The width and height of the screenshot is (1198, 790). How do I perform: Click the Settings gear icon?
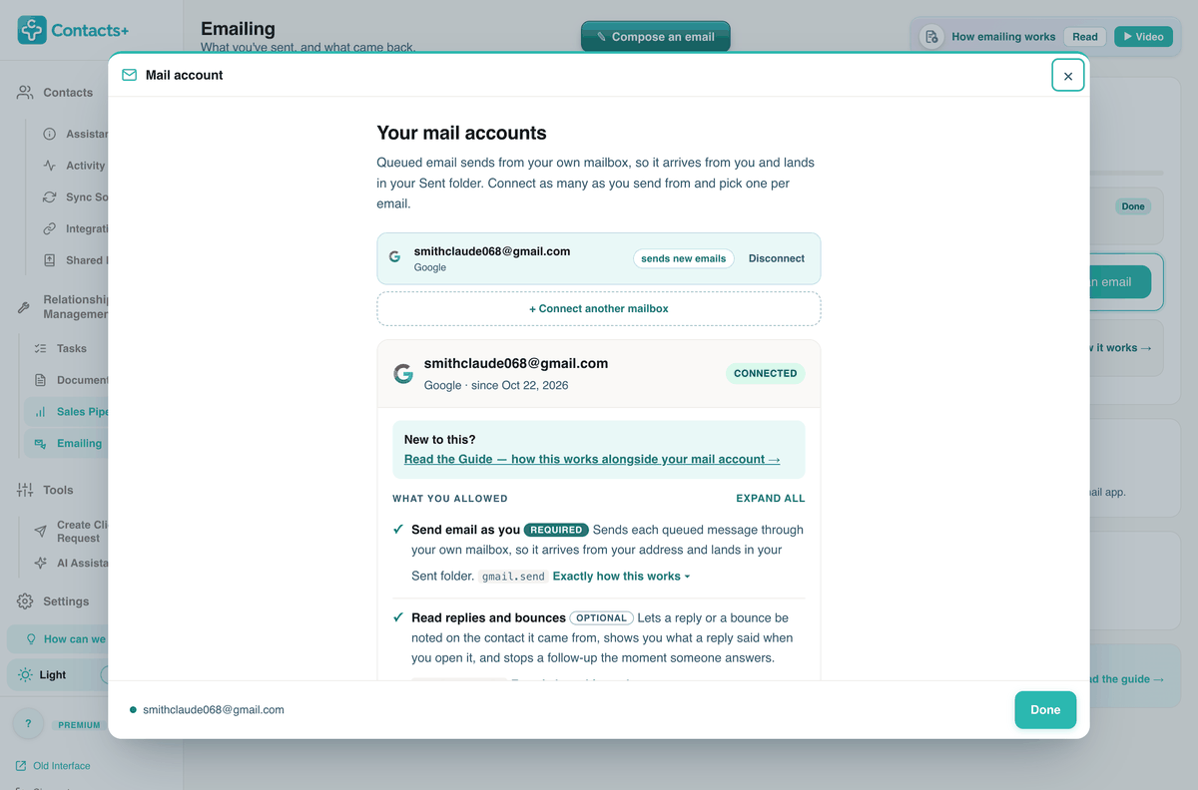click(x=25, y=601)
